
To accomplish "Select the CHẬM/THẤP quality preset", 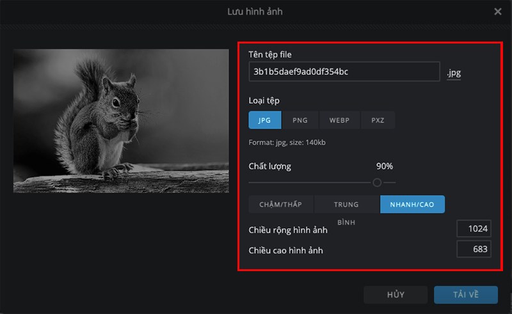I will click(x=281, y=205).
